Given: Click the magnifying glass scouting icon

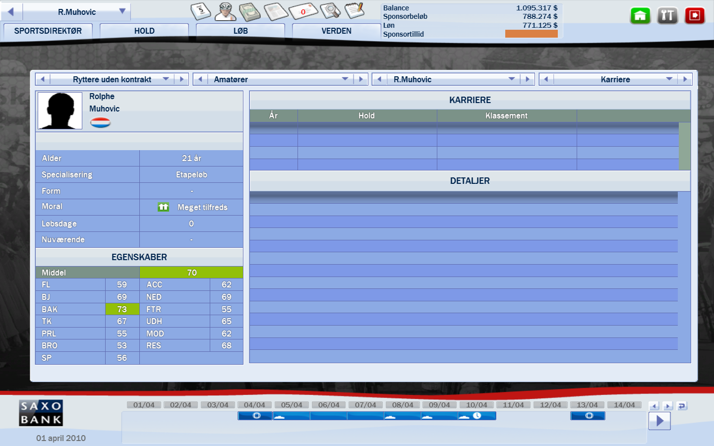Looking at the screenshot, I should pos(330,11).
